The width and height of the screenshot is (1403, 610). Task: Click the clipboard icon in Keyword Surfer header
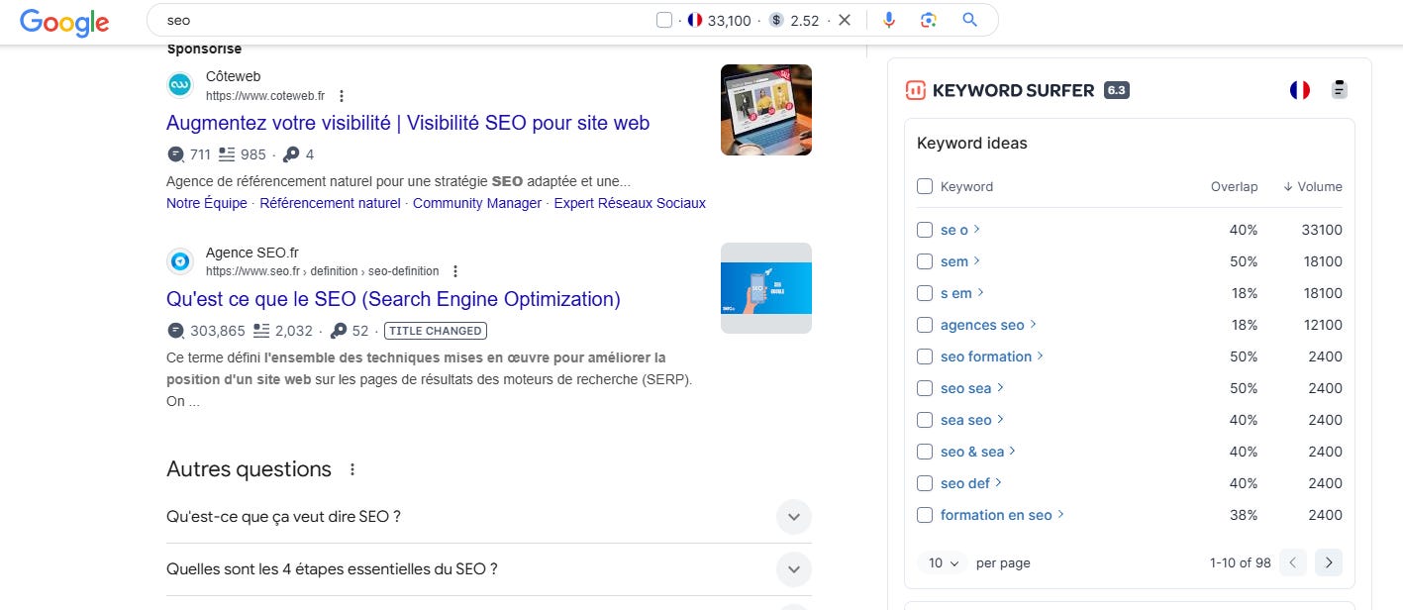(x=1340, y=90)
